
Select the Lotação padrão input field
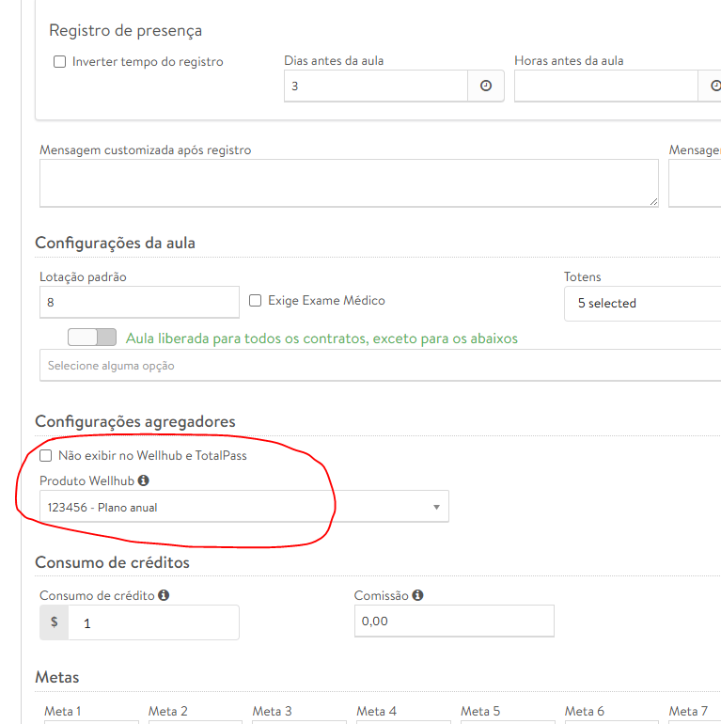click(139, 303)
